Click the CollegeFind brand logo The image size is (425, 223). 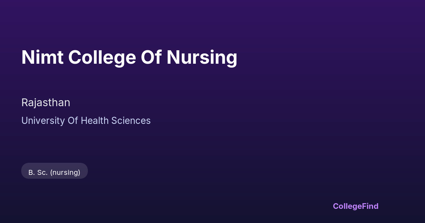point(355,206)
